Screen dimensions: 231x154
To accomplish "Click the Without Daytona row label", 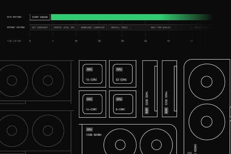I will tap(16, 28).
